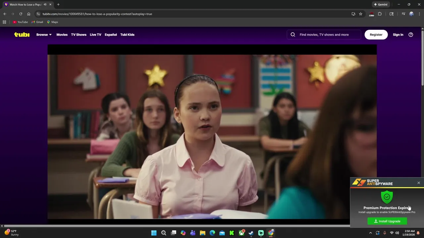424x238 pixels.
Task: Open Microsoft Edge on taskbar
Action: (x=212, y=233)
